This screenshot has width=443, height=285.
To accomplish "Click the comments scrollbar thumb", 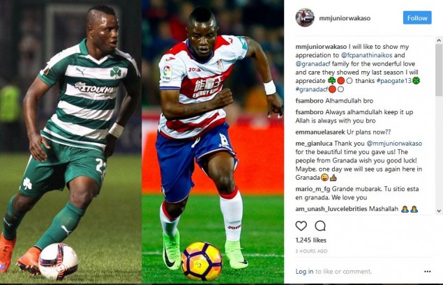I will pyautogui.click(x=439, y=70).
